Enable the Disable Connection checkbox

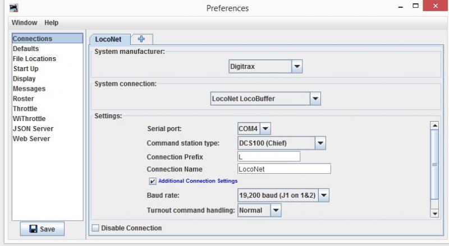pyautogui.click(x=95, y=228)
